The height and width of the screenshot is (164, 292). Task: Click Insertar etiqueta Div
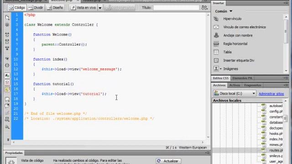pyautogui.click(x=239, y=61)
